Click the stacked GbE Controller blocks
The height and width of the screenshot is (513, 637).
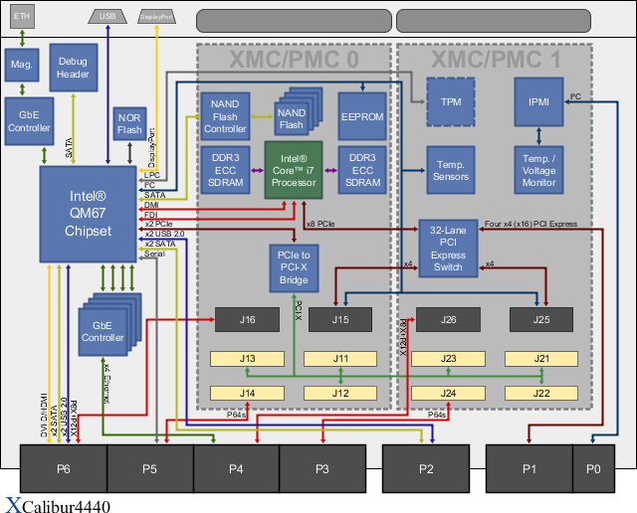(109, 325)
